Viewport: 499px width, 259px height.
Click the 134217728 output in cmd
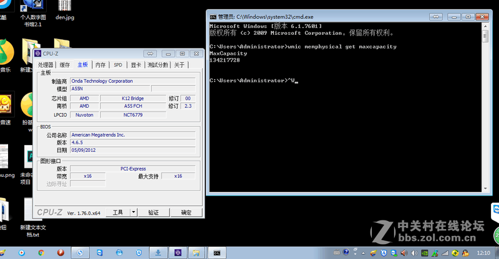point(225,60)
